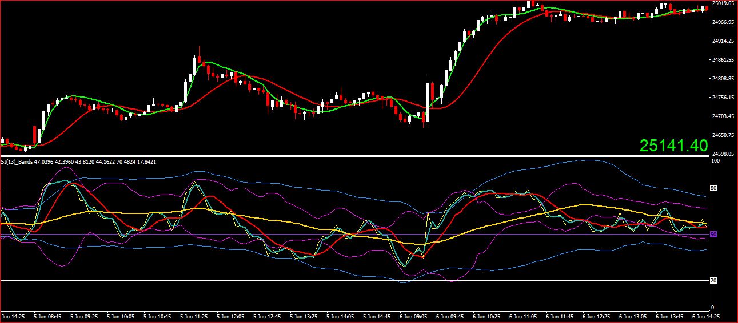Click the 5 Jun 08:45 time label

coord(48,316)
